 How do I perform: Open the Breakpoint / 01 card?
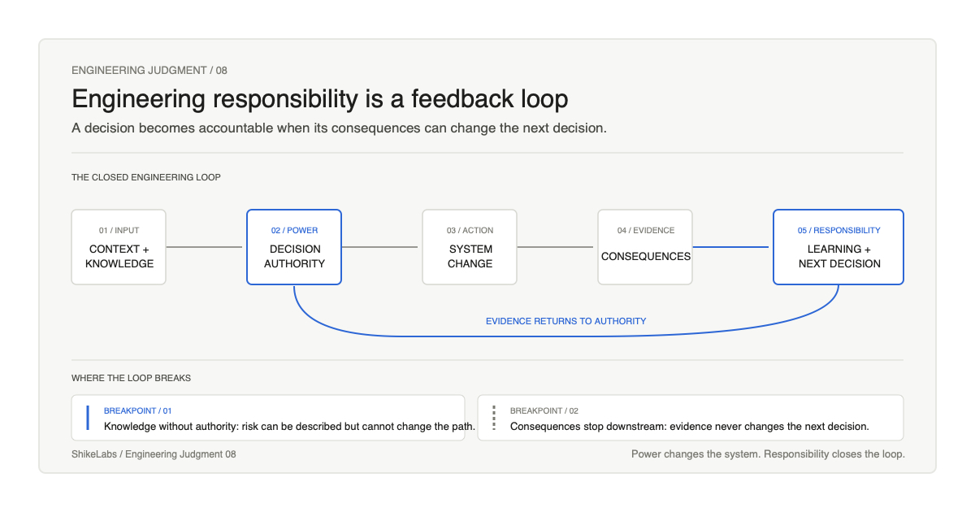[x=268, y=418]
